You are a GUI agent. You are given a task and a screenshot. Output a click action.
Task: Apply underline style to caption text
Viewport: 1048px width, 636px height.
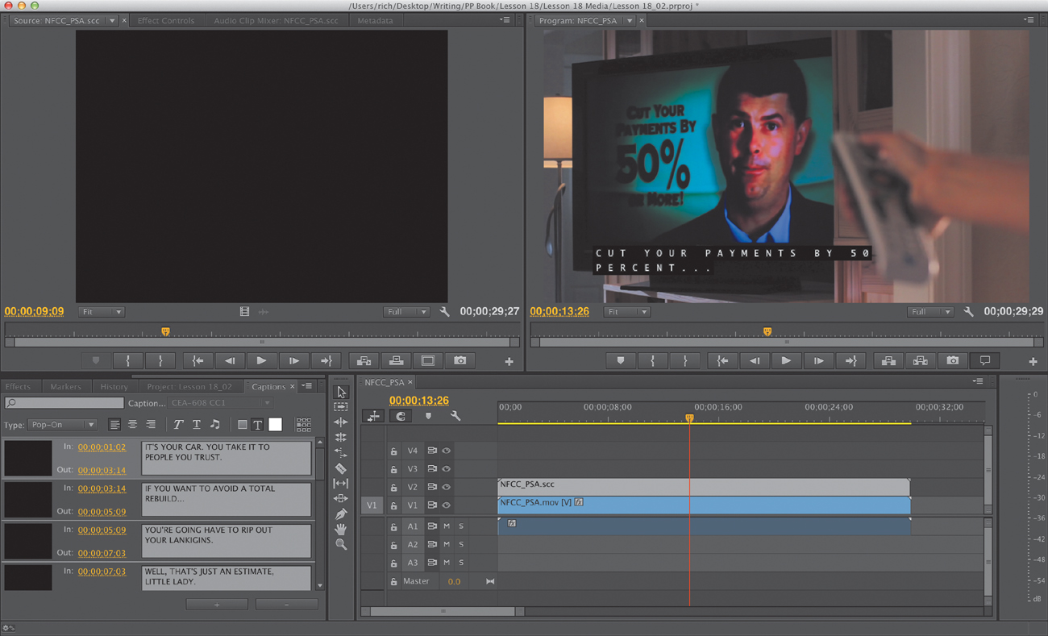tap(196, 424)
